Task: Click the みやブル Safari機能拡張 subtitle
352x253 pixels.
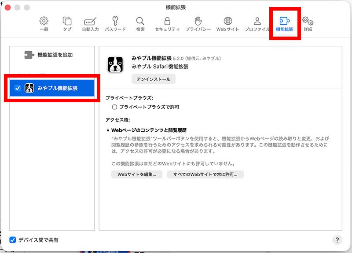Action: click(x=160, y=67)
